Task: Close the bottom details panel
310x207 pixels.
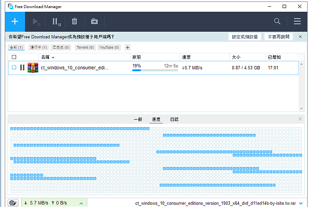Action: coord(300,119)
